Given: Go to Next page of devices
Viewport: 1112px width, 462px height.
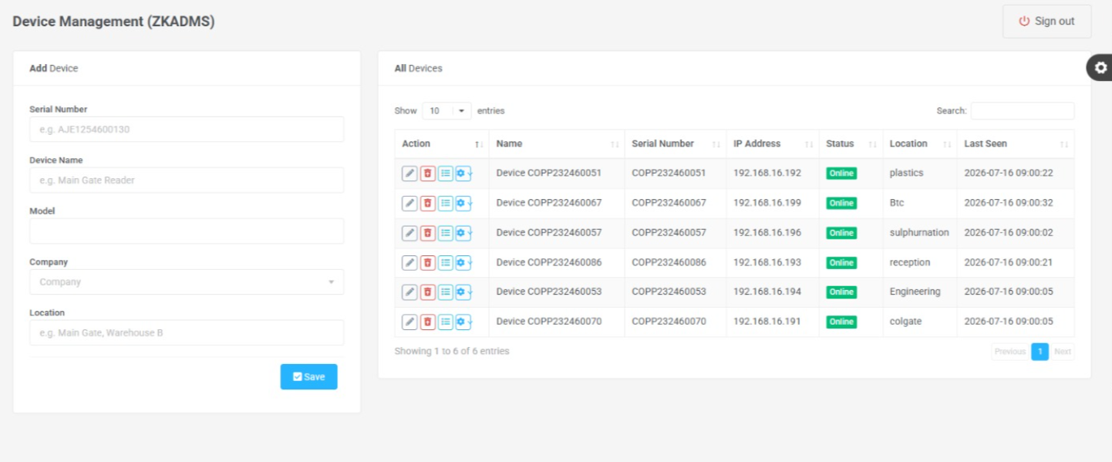Looking at the screenshot, I should coord(1062,352).
